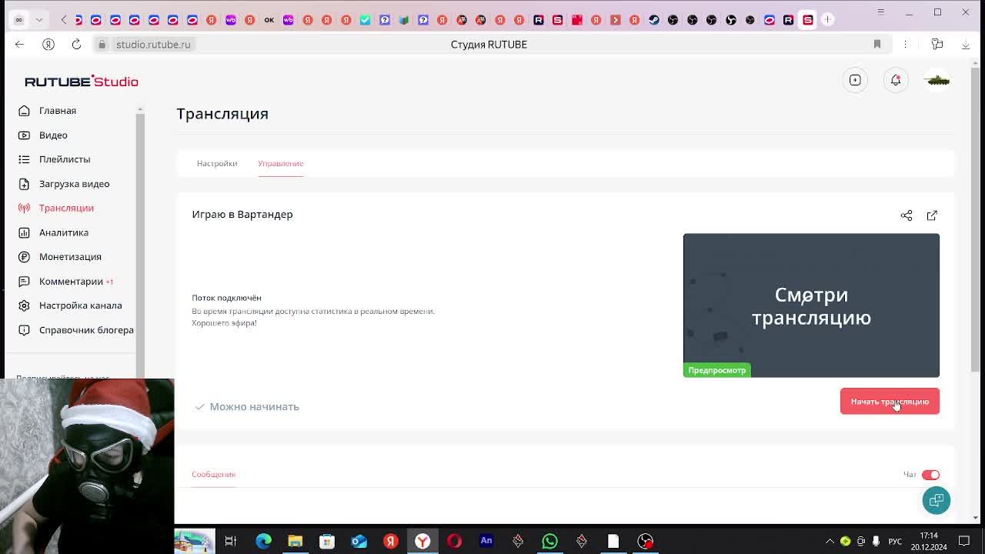985x554 pixels.
Task: Open Opera from the taskbar
Action: tap(454, 541)
